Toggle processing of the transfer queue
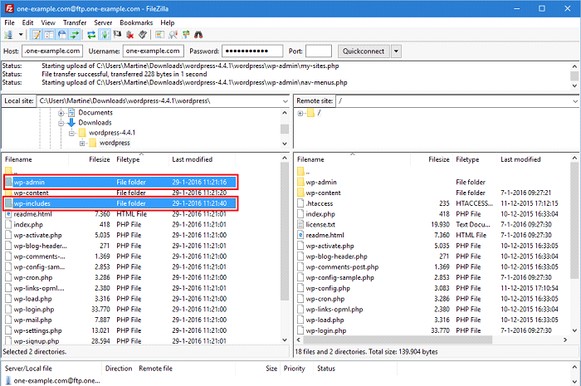Image resolution: width=581 pixels, height=386 pixels. click(105, 35)
